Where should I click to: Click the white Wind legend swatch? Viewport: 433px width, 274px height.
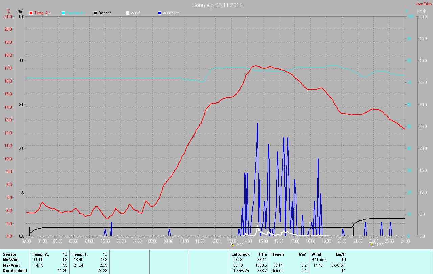click(x=128, y=13)
